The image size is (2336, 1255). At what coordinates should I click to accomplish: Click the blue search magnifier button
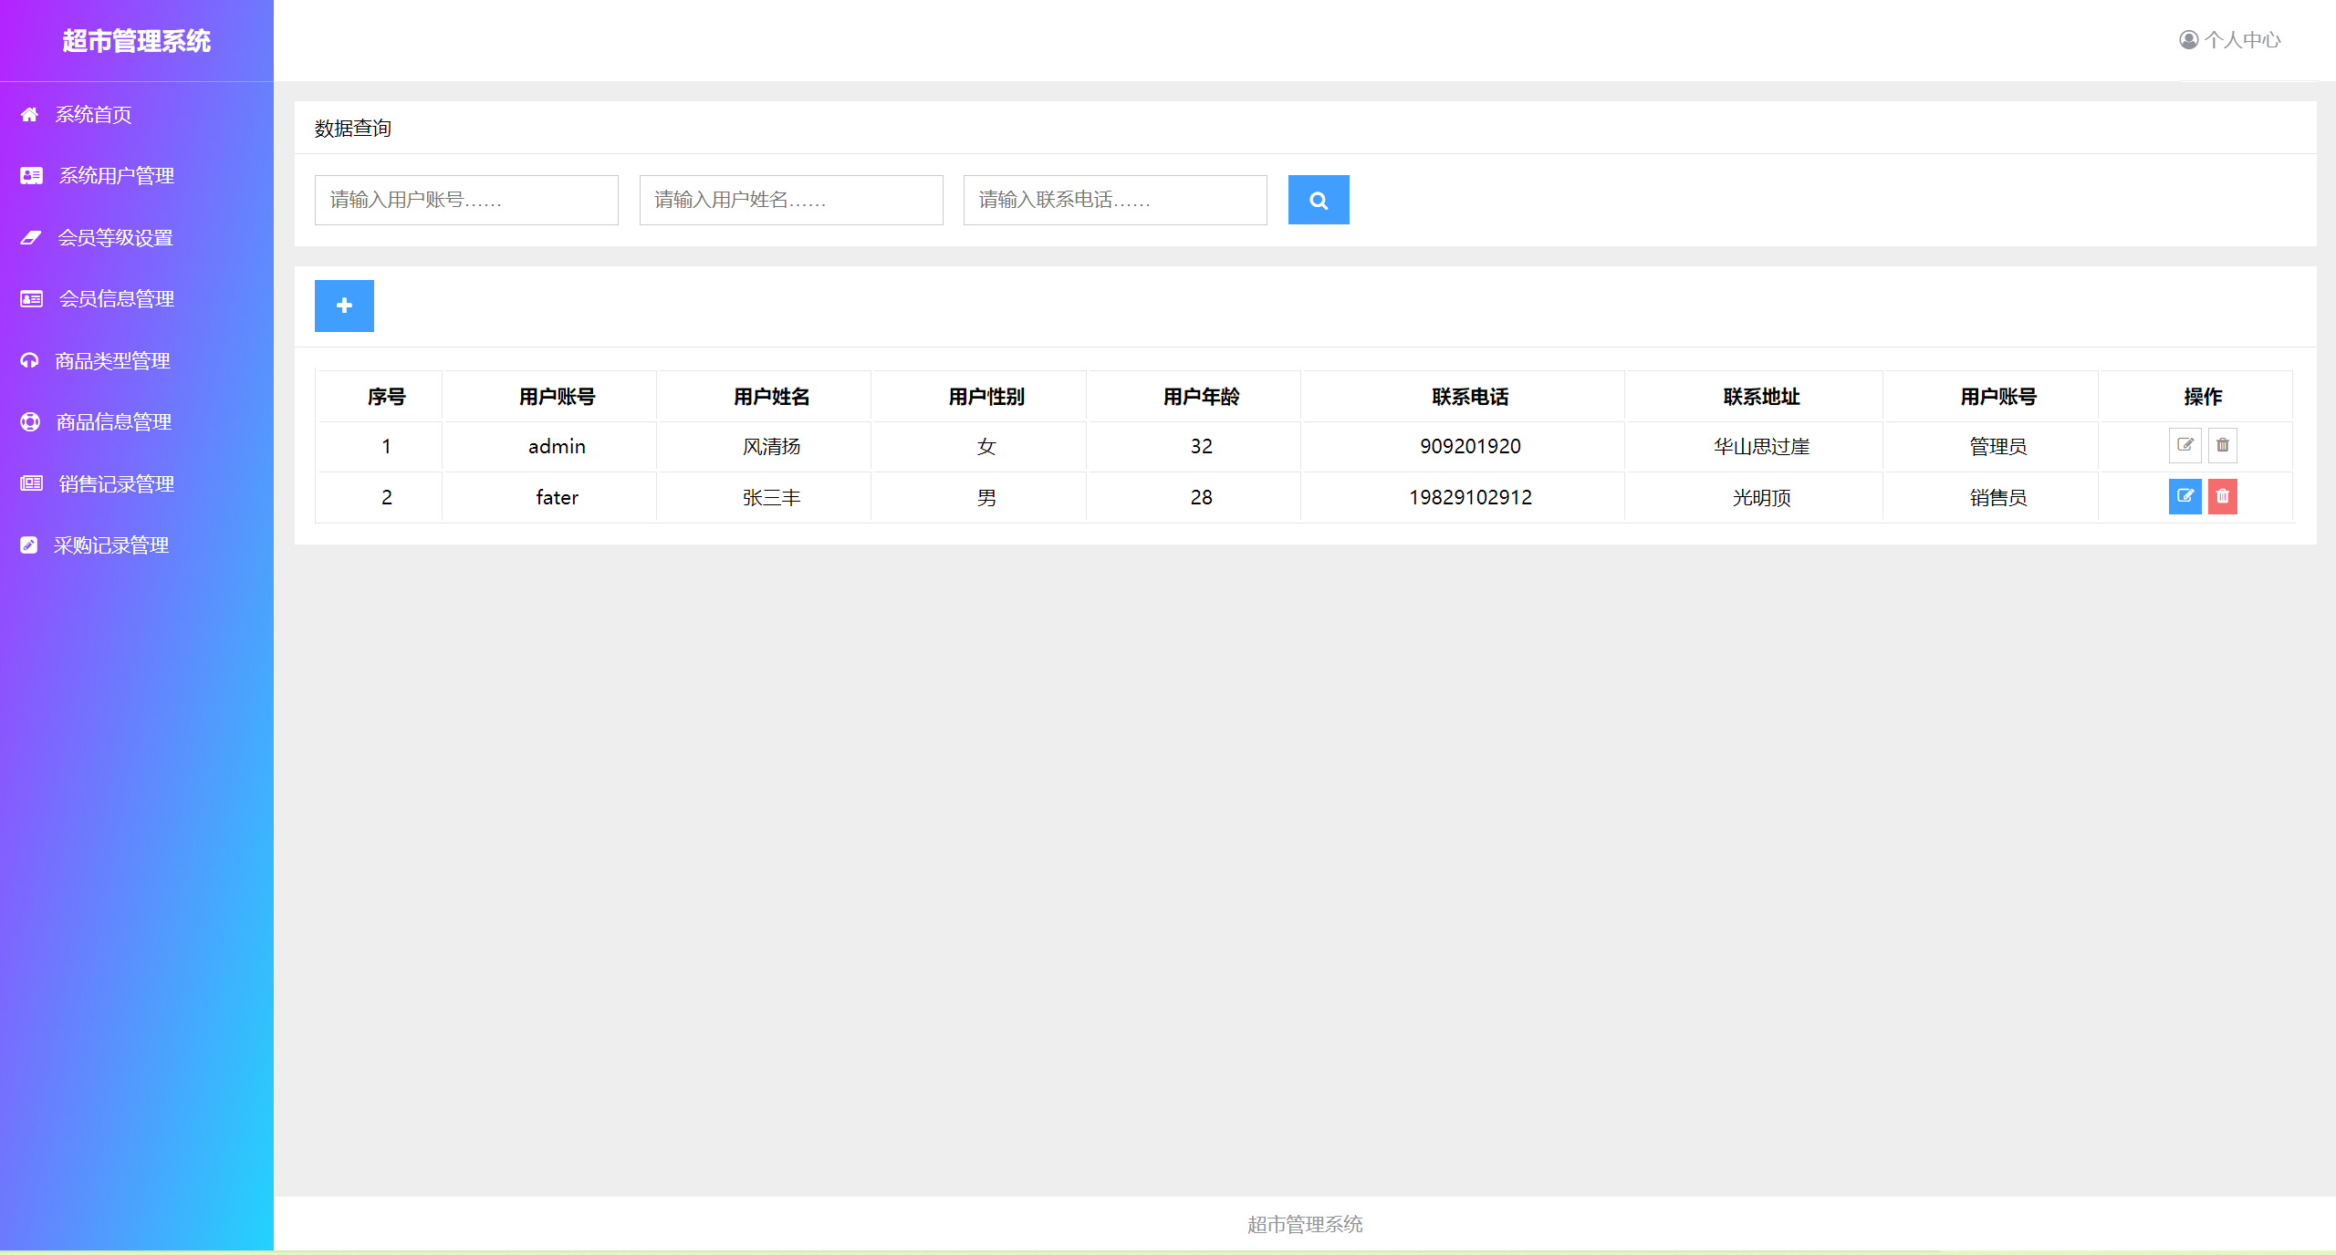[1318, 200]
